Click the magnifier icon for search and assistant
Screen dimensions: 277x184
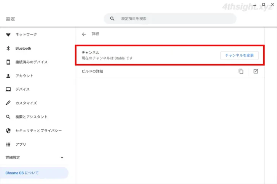tap(8, 117)
